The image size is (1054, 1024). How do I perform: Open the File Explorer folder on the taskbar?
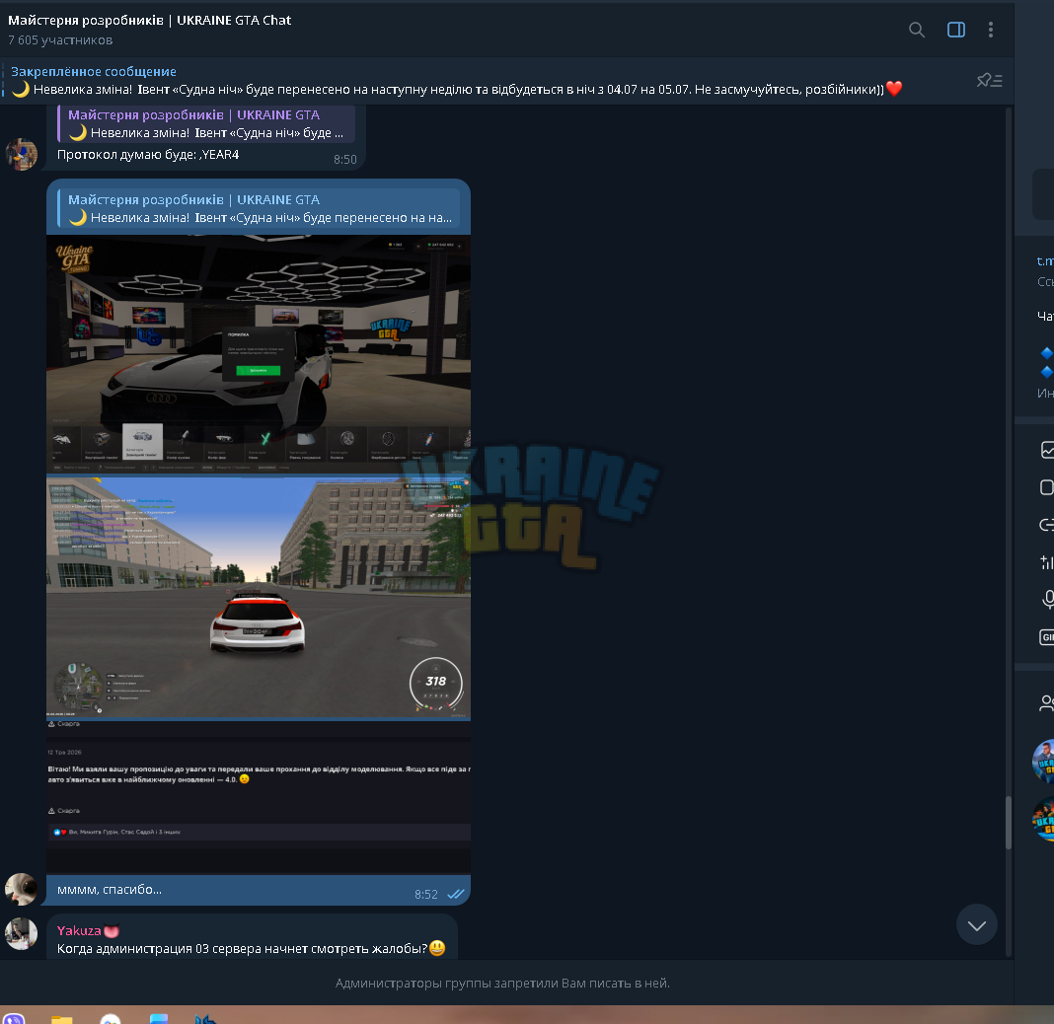tap(62, 1019)
